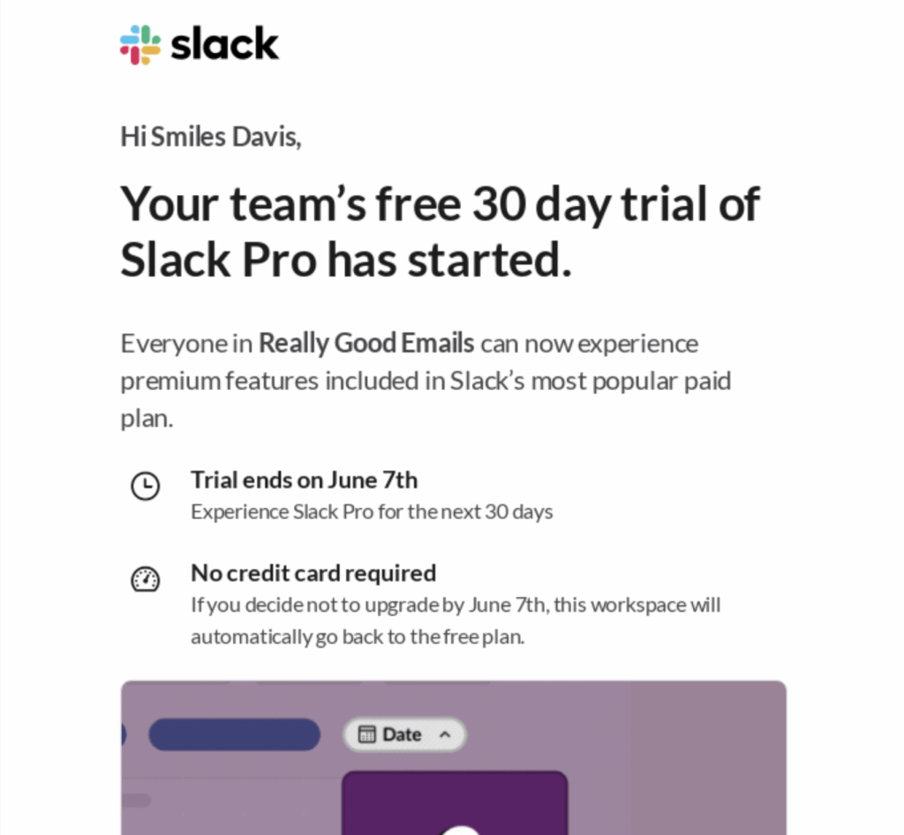
Task: Click the Slack wordmark text
Action: (224, 44)
